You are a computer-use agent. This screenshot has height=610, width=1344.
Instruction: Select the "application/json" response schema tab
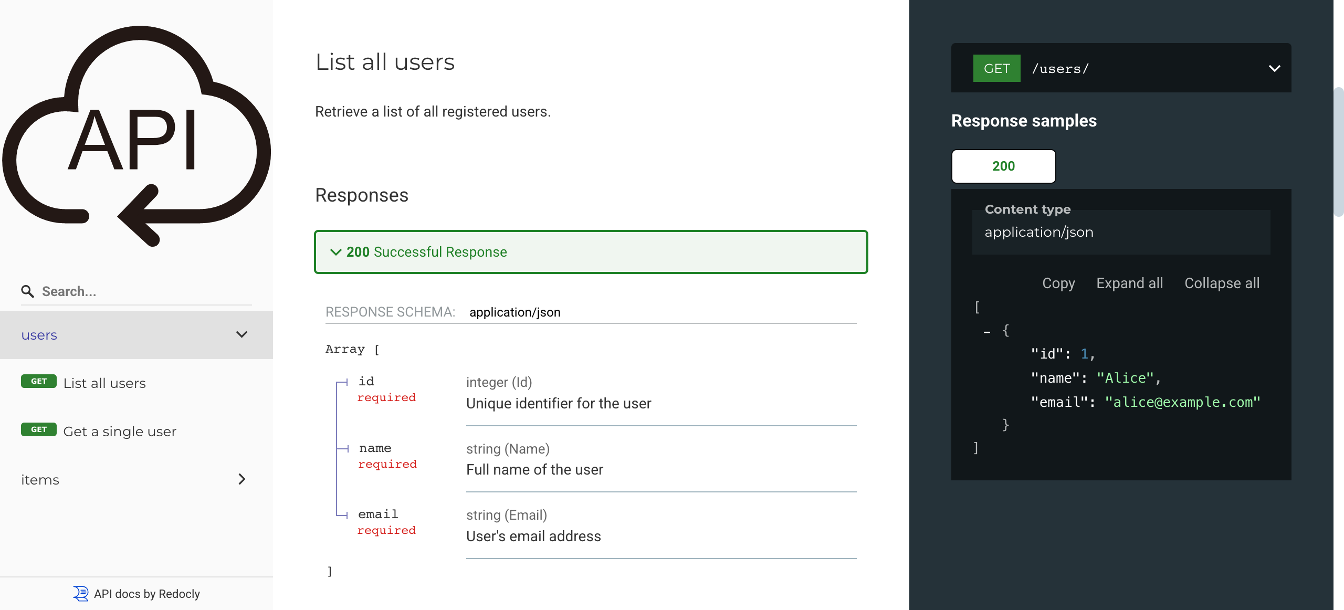point(514,312)
